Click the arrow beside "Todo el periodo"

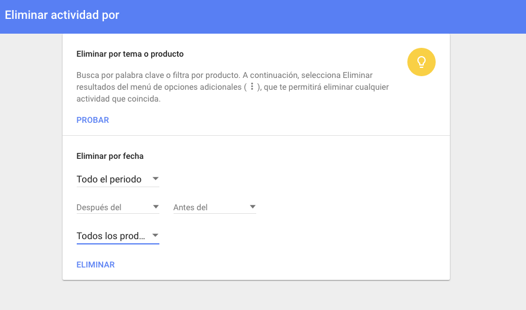pos(155,178)
